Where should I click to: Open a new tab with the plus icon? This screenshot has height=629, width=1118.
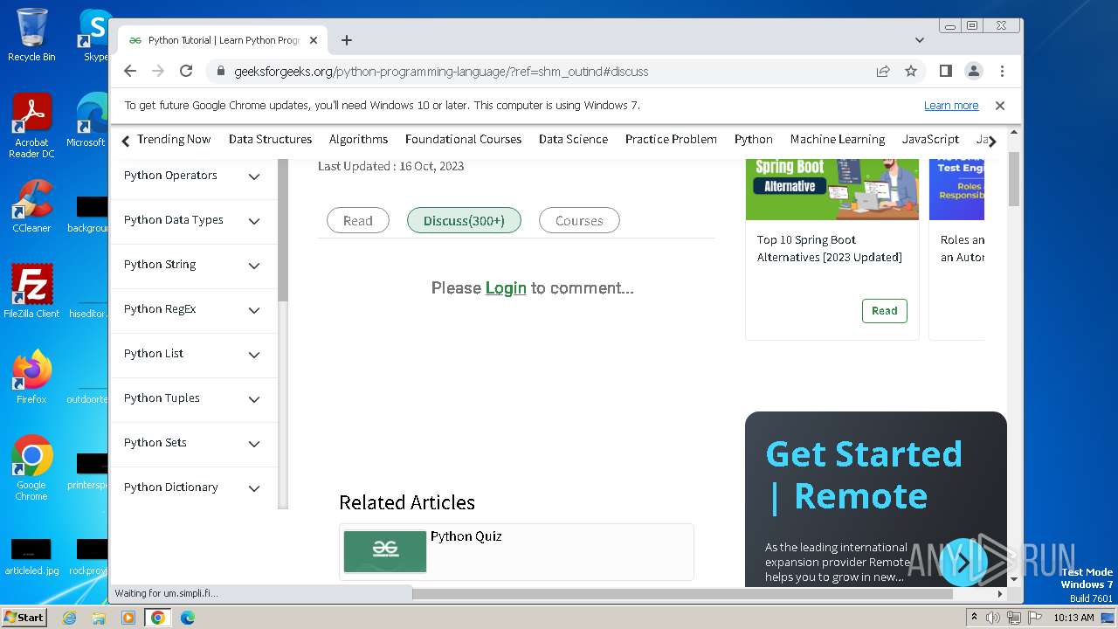(x=347, y=40)
